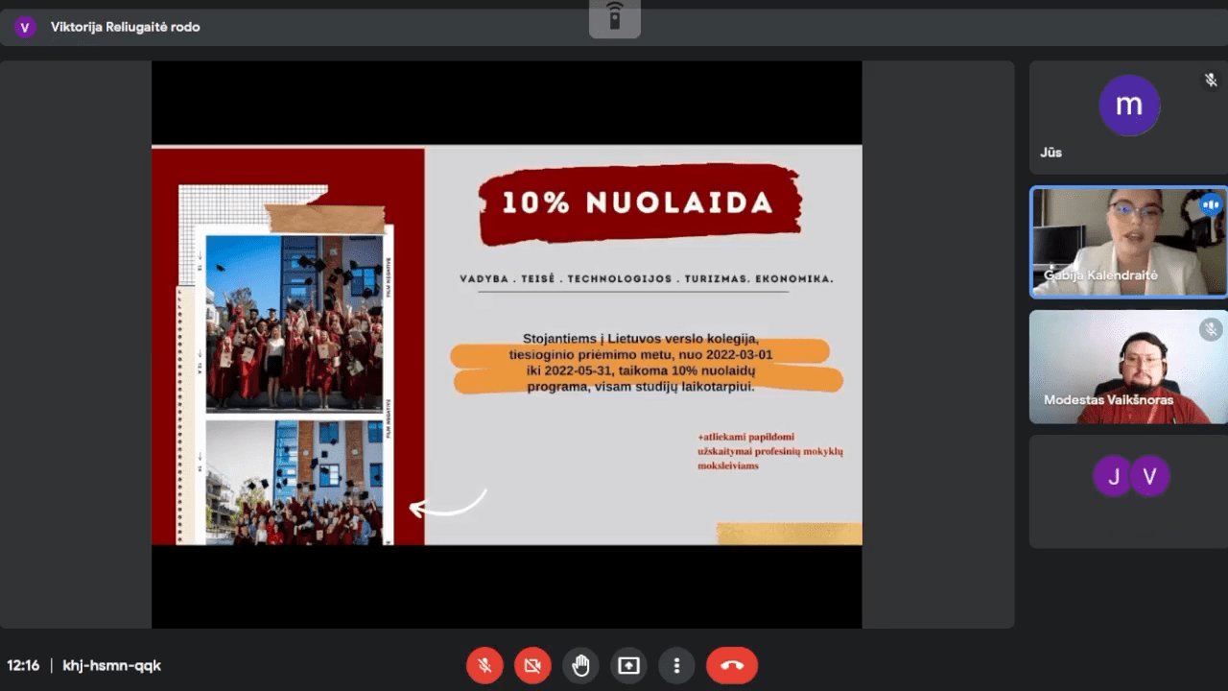The image size is (1228, 691).
Task: Click the 'V' avatar in the participants tile
Action: click(x=1149, y=476)
